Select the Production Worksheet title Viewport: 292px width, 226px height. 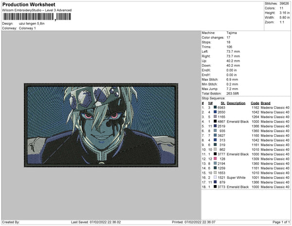point(29,4)
